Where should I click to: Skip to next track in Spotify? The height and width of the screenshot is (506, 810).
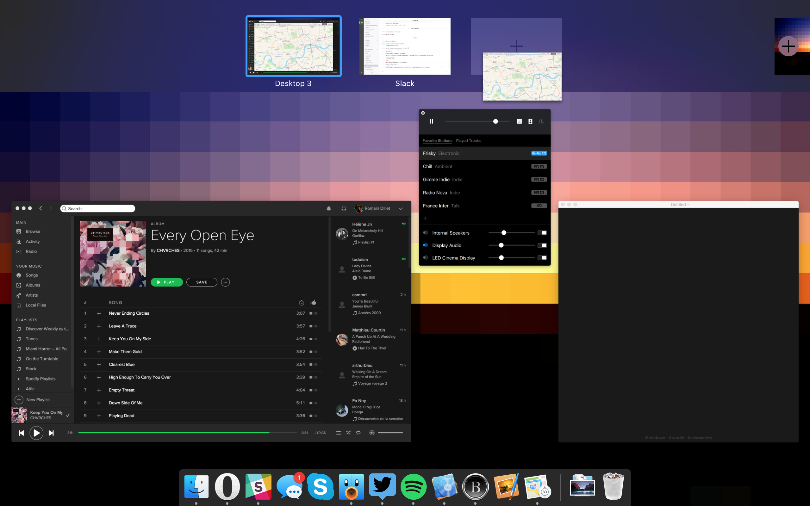point(51,433)
